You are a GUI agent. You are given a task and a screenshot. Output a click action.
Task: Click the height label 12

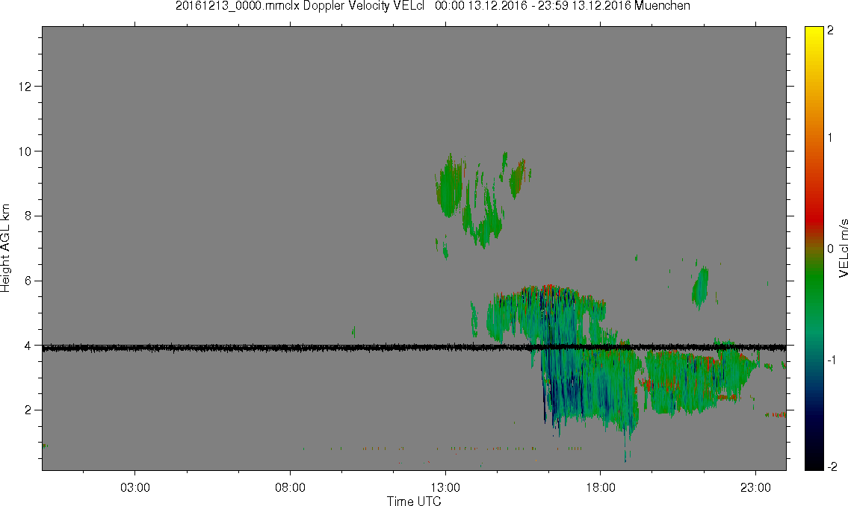25,87
